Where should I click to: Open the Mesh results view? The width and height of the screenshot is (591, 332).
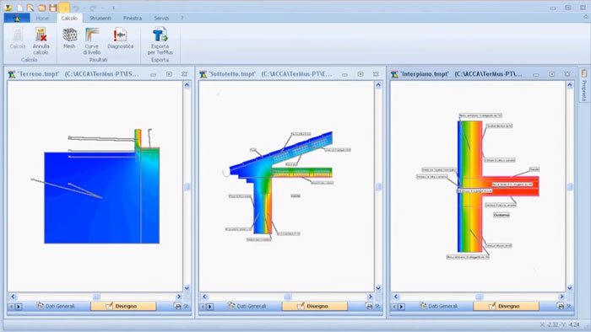coord(69,39)
